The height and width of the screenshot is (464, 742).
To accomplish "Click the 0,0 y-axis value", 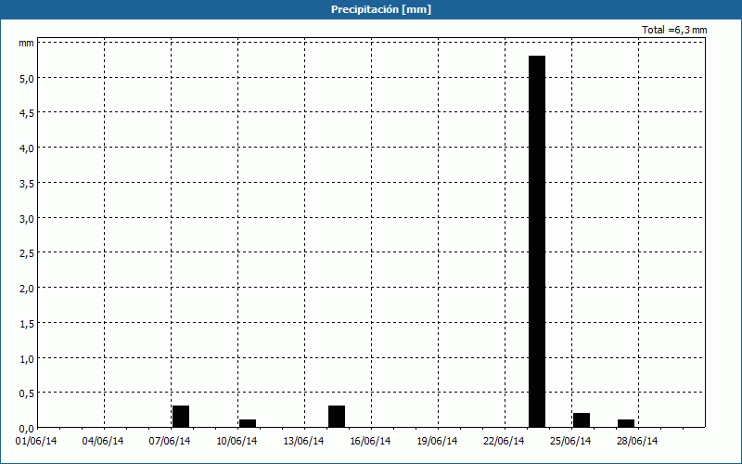I will 27,429.
